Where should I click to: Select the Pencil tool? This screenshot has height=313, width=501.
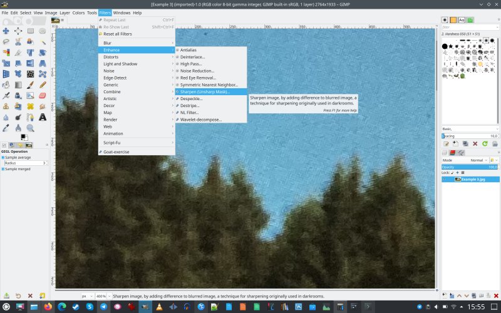coord(43,85)
